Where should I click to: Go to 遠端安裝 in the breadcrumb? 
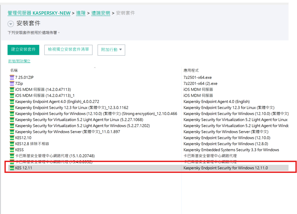click(101, 13)
